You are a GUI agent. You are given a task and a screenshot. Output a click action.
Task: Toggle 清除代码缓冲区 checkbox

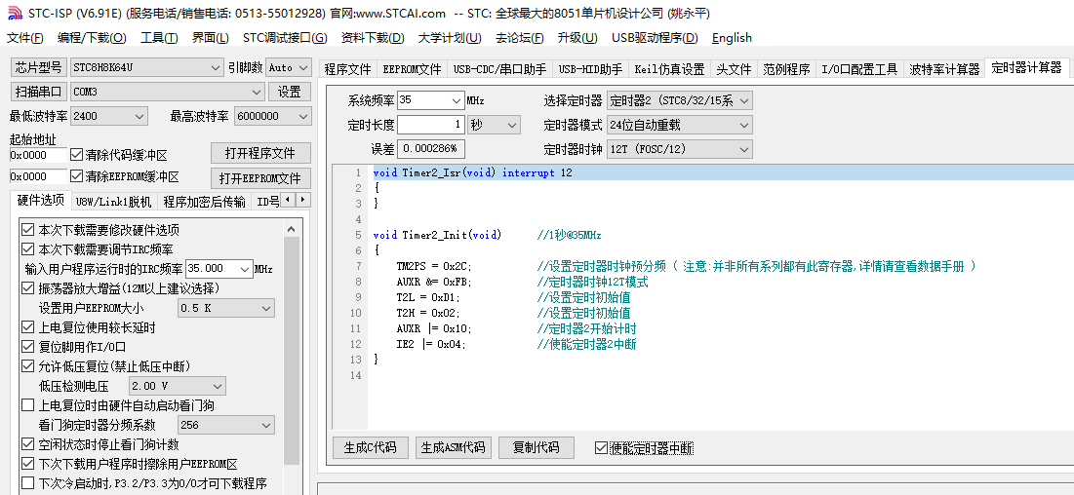tap(76, 155)
